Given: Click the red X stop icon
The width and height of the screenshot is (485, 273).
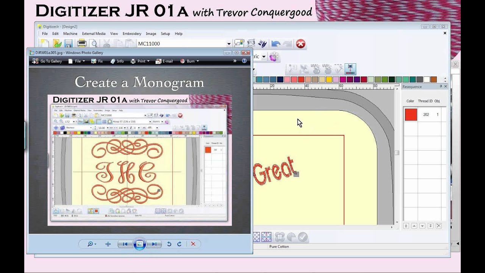Looking at the screenshot, I should (300, 44).
